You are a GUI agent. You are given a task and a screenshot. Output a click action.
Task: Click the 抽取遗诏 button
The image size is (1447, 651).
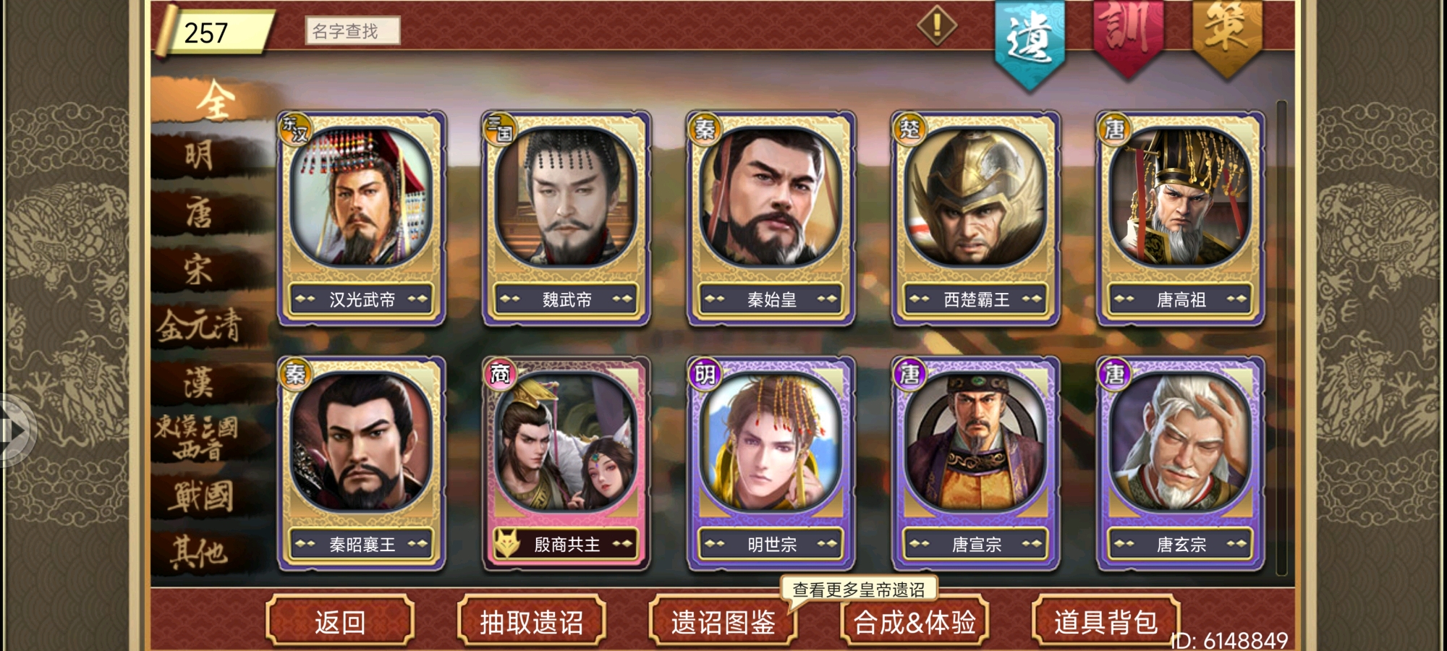point(532,621)
